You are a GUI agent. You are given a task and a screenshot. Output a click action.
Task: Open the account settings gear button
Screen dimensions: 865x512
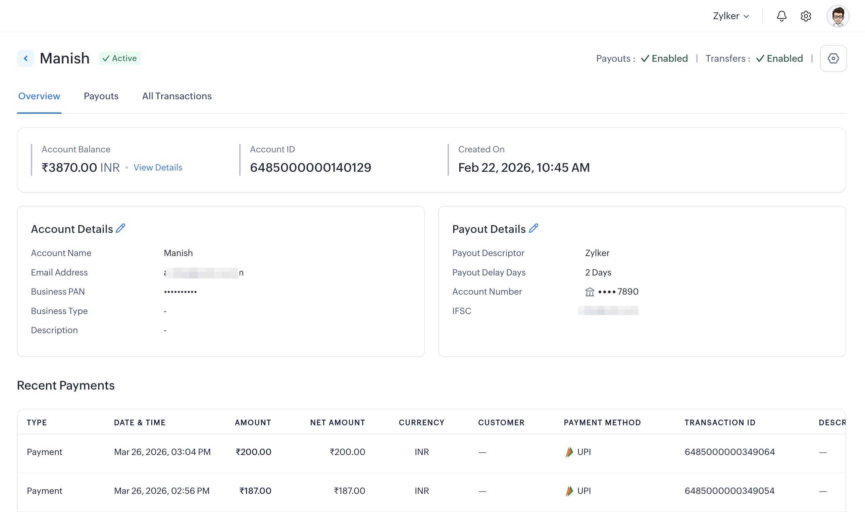click(x=833, y=58)
